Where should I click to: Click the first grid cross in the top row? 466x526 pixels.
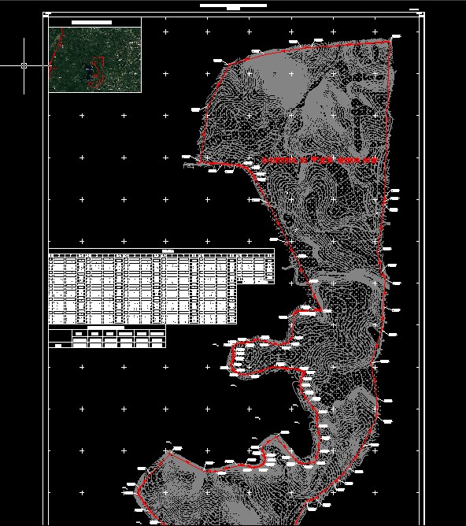pyautogui.click(x=165, y=31)
